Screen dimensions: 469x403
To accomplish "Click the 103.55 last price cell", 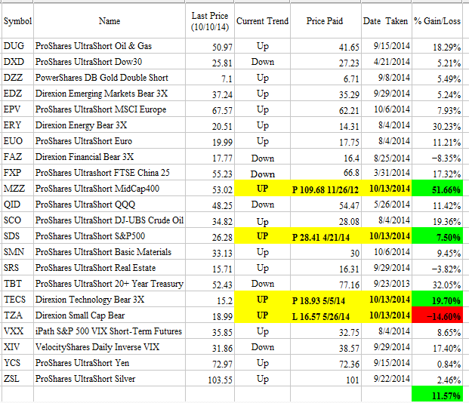I will tap(210, 379).
